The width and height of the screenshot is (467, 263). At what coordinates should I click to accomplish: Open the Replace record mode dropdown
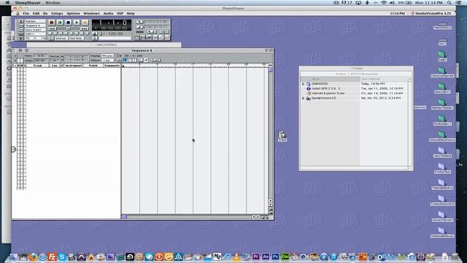click(x=35, y=21)
